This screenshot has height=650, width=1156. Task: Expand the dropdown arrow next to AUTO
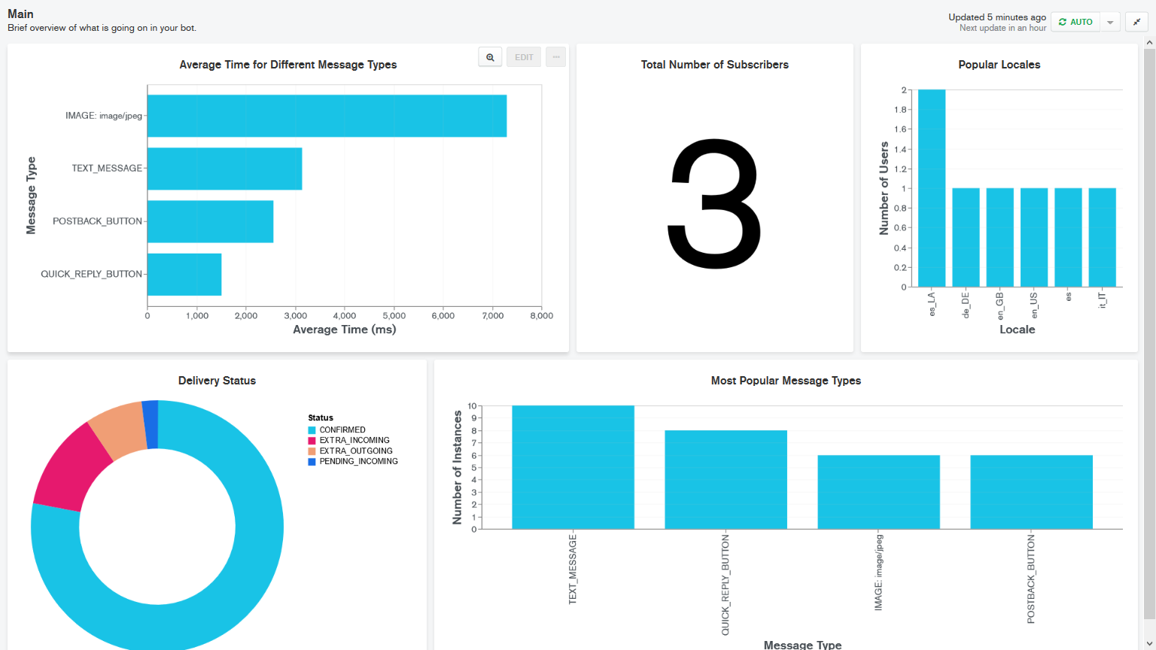click(1110, 22)
